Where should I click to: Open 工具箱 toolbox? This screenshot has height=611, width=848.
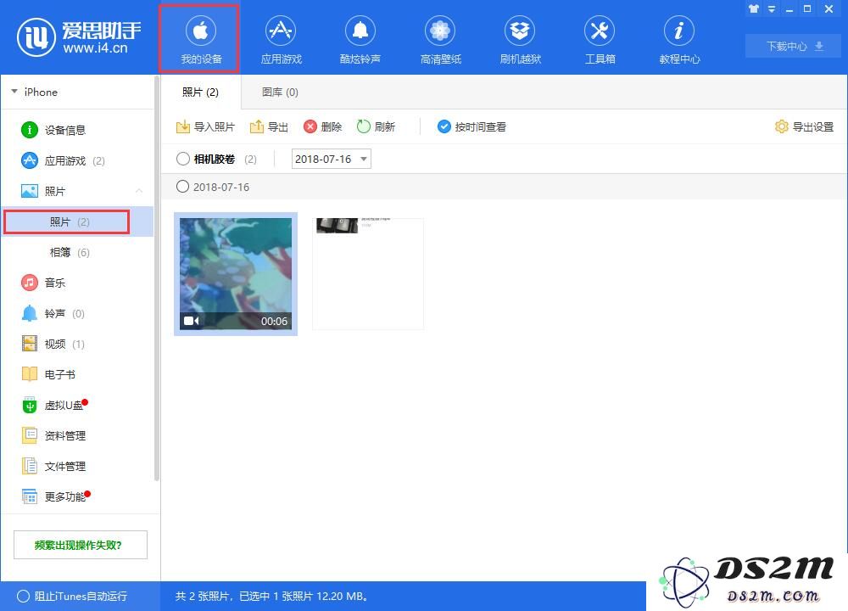tap(600, 39)
